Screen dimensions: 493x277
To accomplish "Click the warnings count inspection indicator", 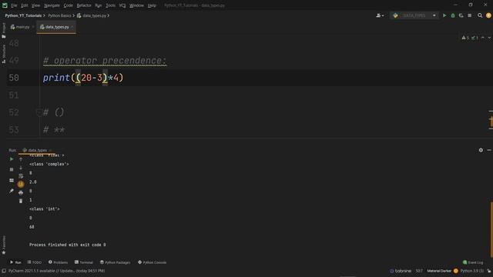I will [465, 38].
